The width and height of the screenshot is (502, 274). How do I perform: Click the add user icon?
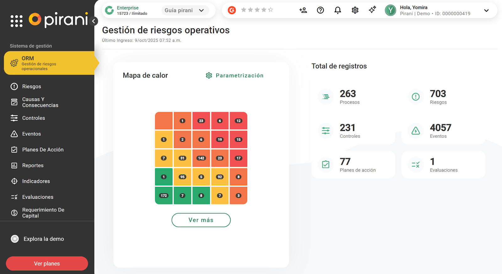point(303,10)
